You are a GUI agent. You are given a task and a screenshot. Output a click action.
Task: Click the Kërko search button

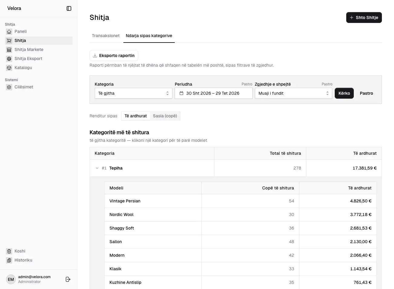point(344,93)
